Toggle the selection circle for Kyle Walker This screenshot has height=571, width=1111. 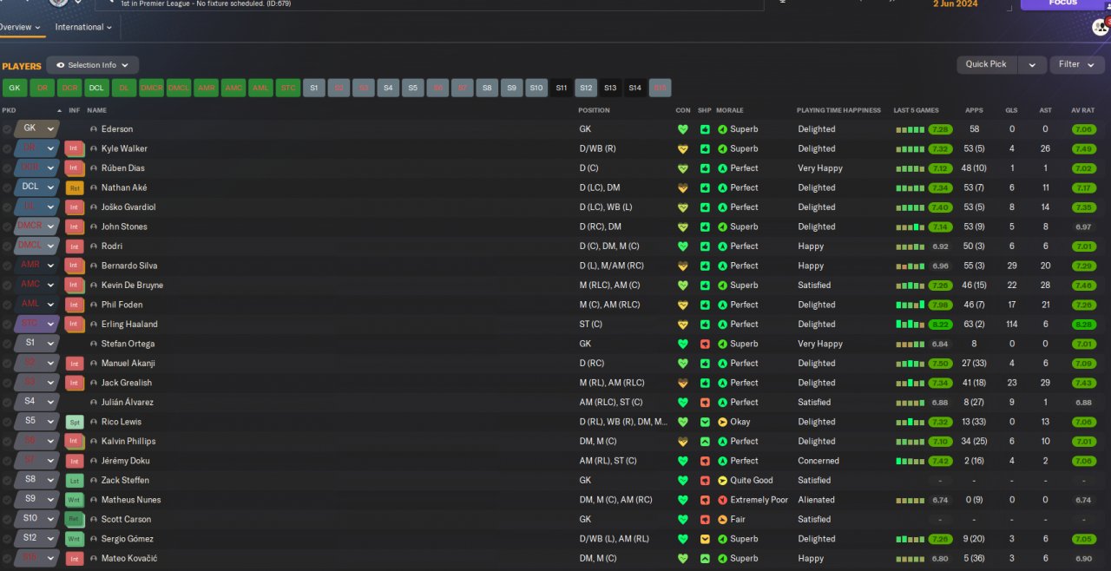click(x=7, y=148)
